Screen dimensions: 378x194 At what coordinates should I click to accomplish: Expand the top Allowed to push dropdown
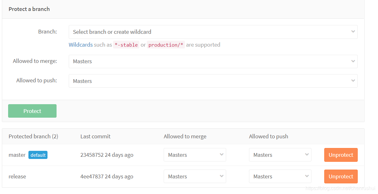[212, 81]
